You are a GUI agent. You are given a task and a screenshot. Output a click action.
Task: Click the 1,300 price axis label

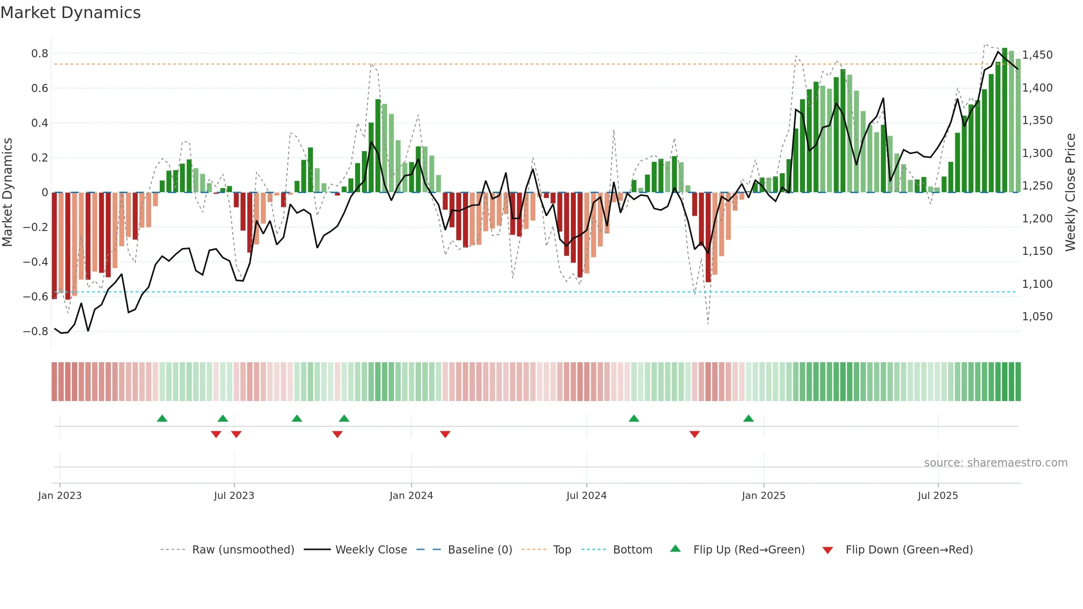[x=1037, y=153]
